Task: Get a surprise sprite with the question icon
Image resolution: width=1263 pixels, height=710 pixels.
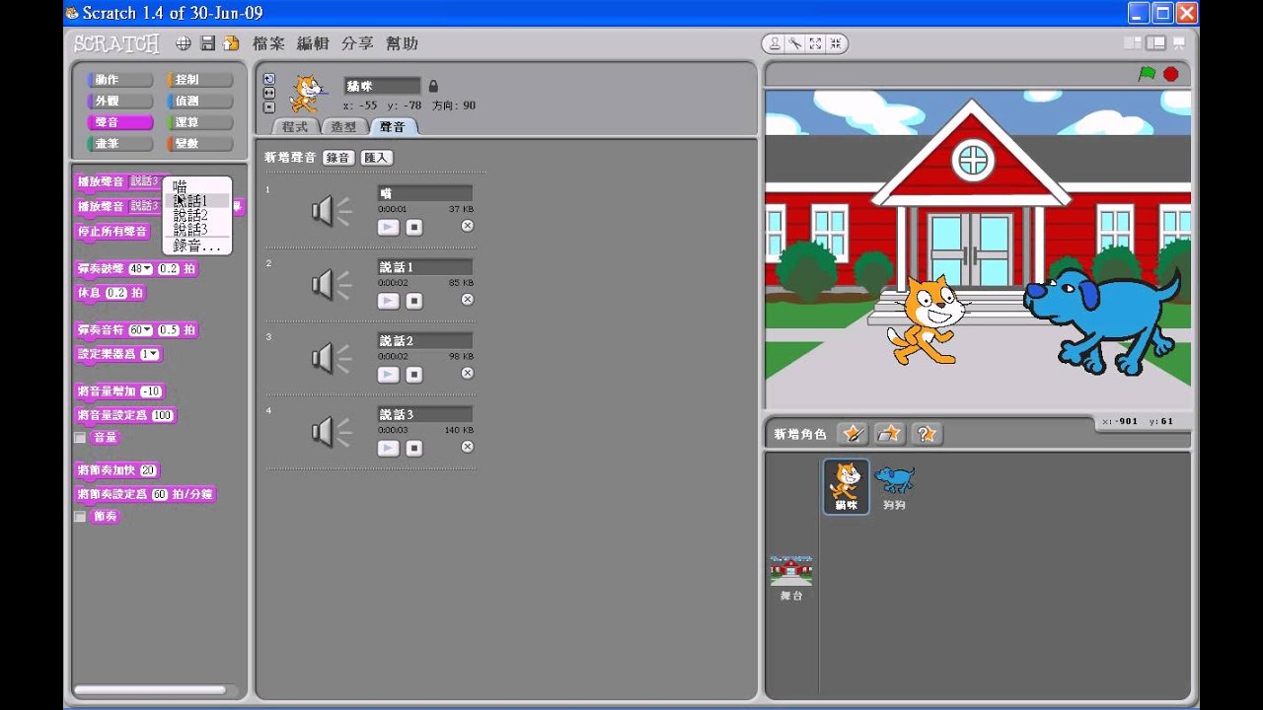Action: (x=927, y=434)
